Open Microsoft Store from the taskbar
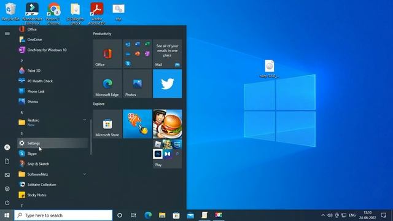Screen dimensions: 393x221 pos(176,215)
